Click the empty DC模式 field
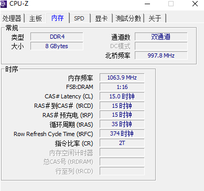This screenshot has height=191, width=204. pos(161,46)
